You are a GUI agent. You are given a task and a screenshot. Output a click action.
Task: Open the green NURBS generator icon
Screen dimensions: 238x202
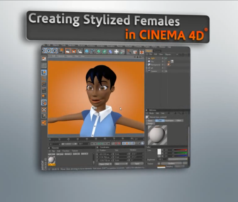click(99, 52)
